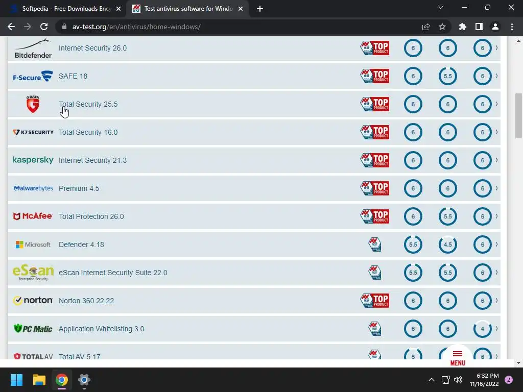
Task: Click the G DATA shield logo
Action: click(x=33, y=104)
